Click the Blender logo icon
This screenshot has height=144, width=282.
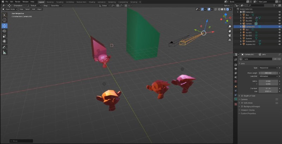3,2
